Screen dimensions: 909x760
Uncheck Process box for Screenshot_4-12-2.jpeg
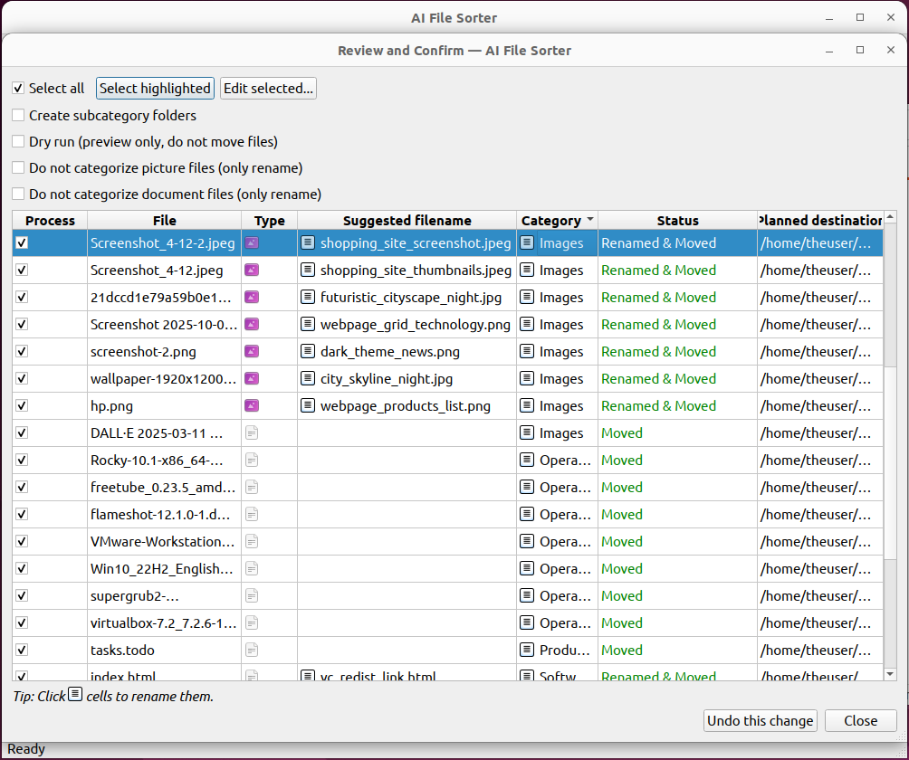click(x=22, y=242)
